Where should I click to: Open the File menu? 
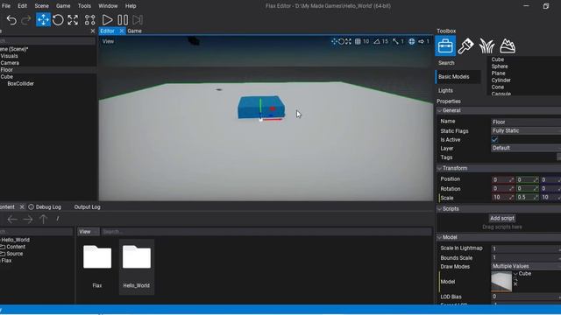[6, 6]
